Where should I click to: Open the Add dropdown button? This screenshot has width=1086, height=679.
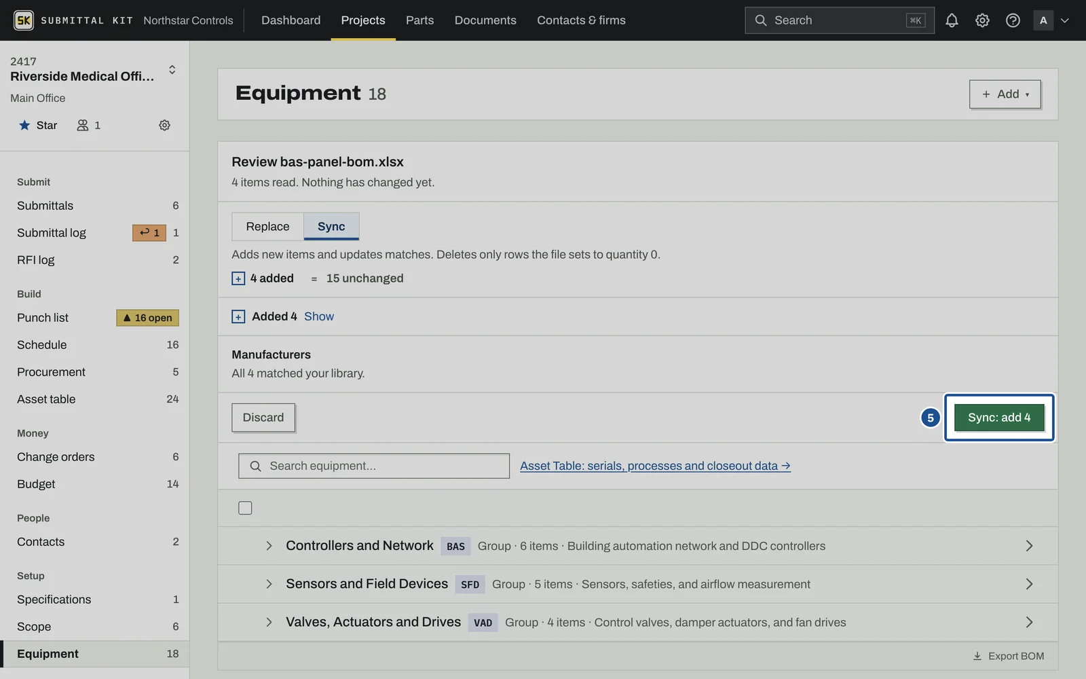[1005, 94]
